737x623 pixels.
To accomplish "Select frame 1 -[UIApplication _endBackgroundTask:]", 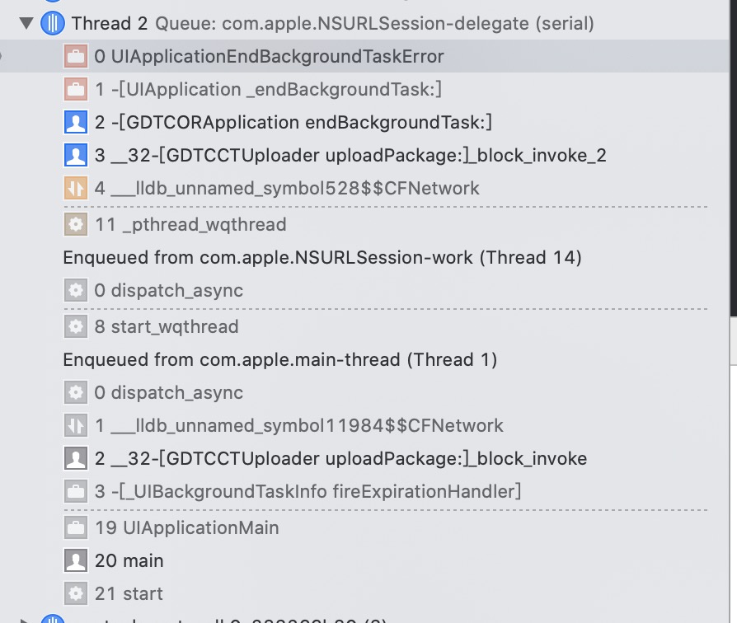I will [x=364, y=89].
